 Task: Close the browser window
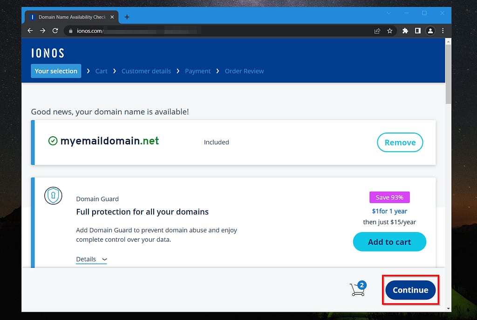(x=443, y=13)
